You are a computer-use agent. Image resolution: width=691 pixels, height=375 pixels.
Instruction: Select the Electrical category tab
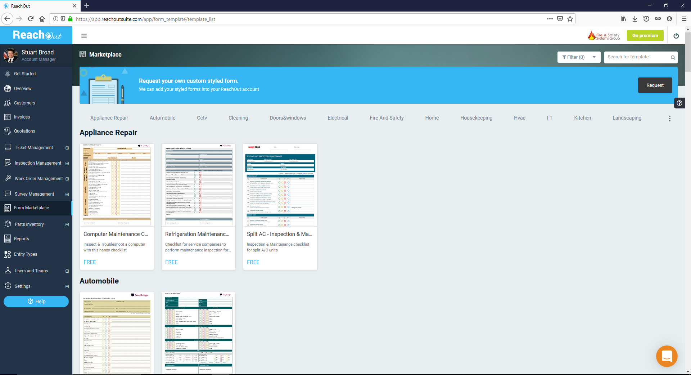[338, 118]
